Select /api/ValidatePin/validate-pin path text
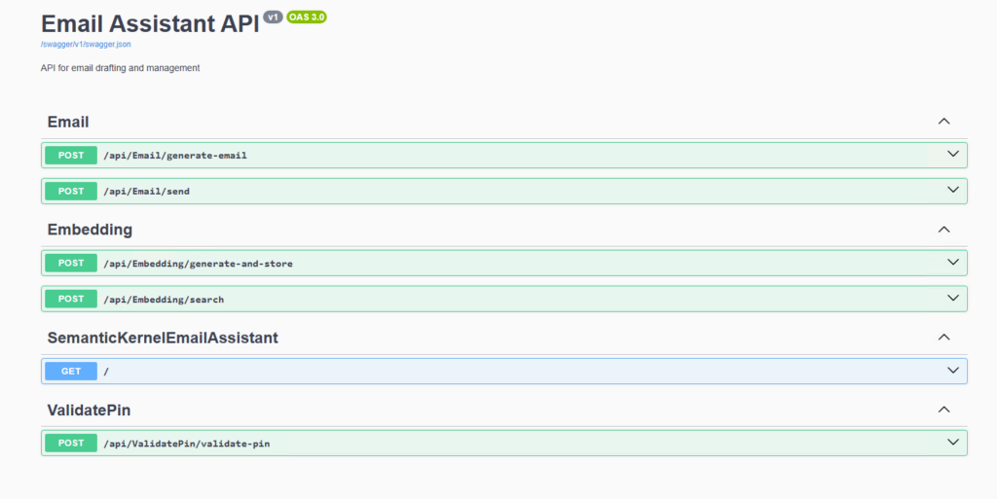The height and width of the screenshot is (499, 997). click(186, 444)
